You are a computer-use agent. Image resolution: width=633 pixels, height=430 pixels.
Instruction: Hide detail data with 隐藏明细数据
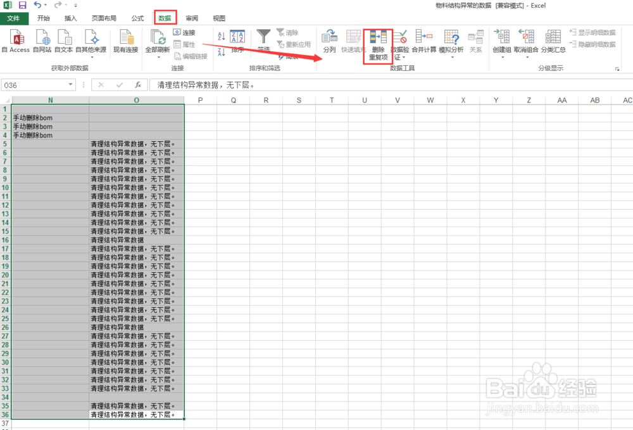pyautogui.click(x=592, y=46)
